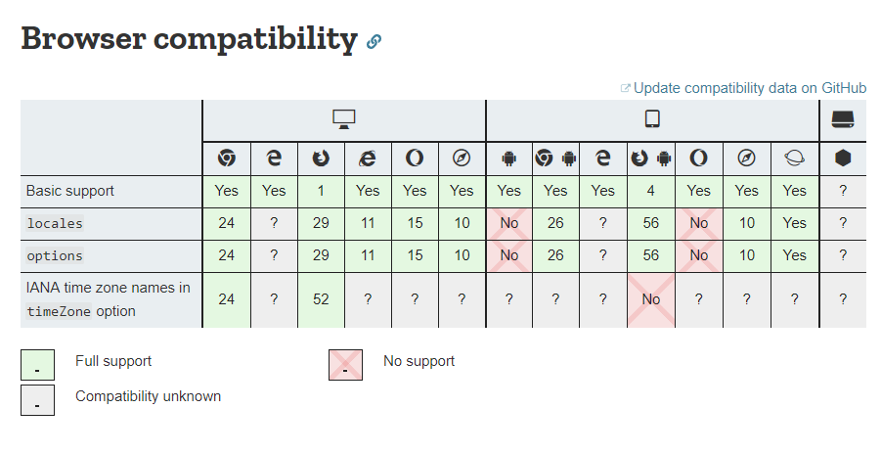Click the red No support legend swatch
881x454 pixels.
345,365
